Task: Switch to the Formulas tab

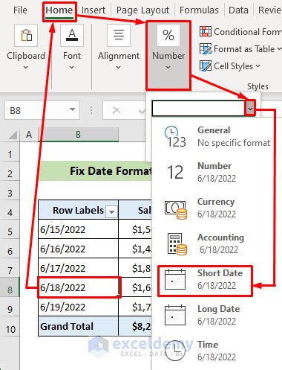Action: (x=199, y=10)
